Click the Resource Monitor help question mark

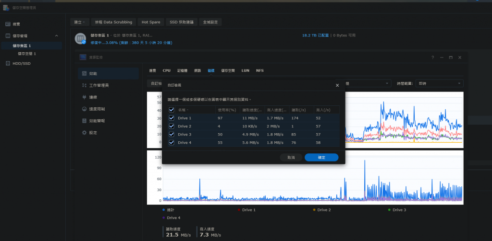point(433,57)
